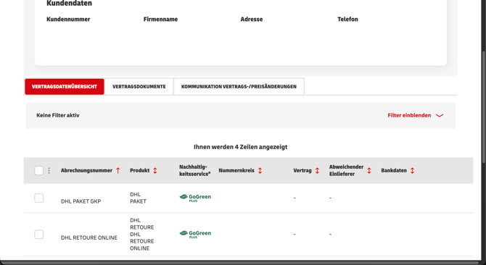Select the DHL PAKET GKP cell text
The height and width of the screenshot is (265, 486).
81,201
